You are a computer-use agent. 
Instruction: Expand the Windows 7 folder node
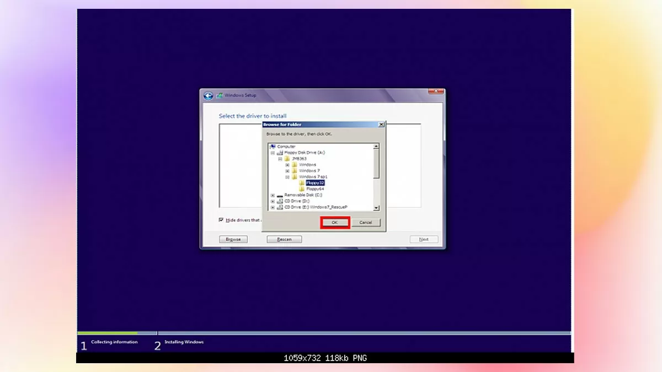coord(287,171)
